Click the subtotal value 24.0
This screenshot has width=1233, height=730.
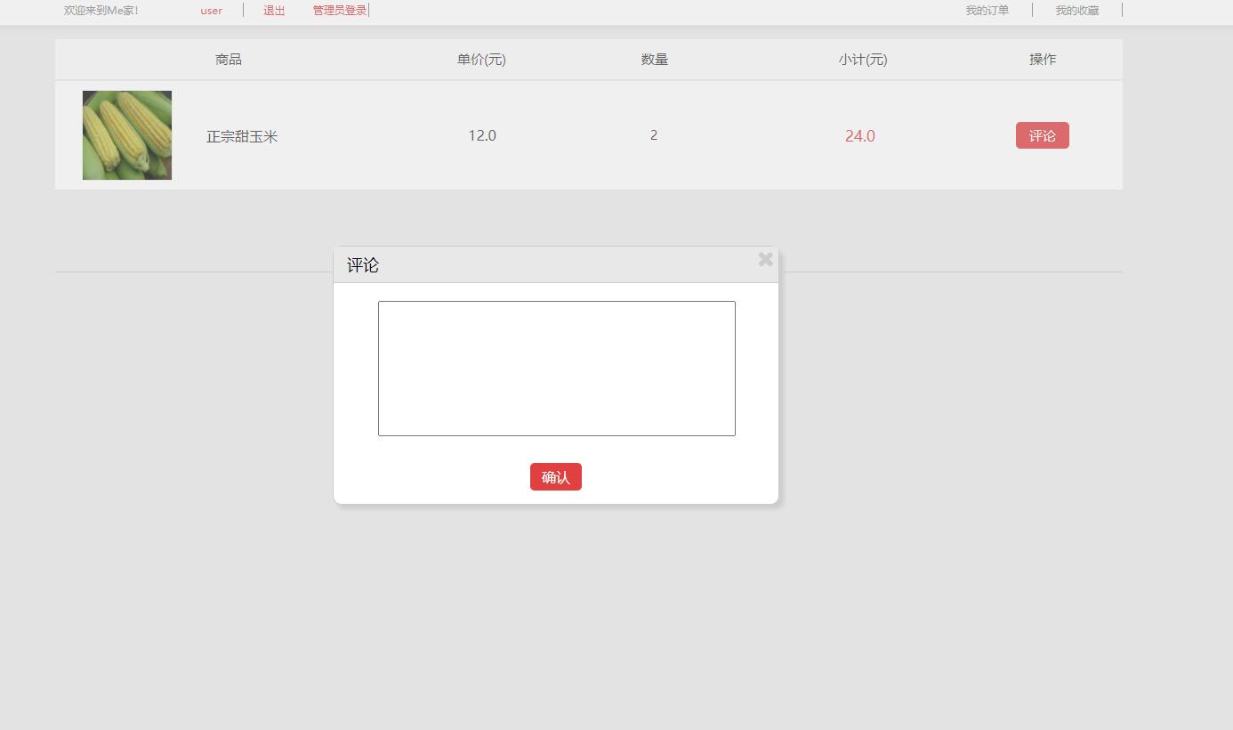859,136
